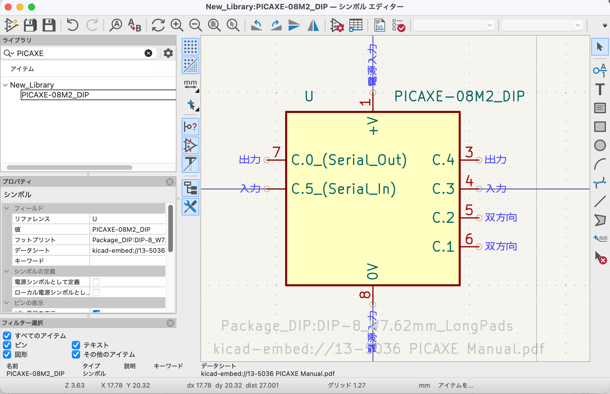
Task: Clear the library search field
Action: tap(148, 53)
